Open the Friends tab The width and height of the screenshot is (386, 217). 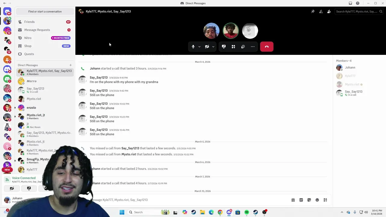[x=45, y=22]
